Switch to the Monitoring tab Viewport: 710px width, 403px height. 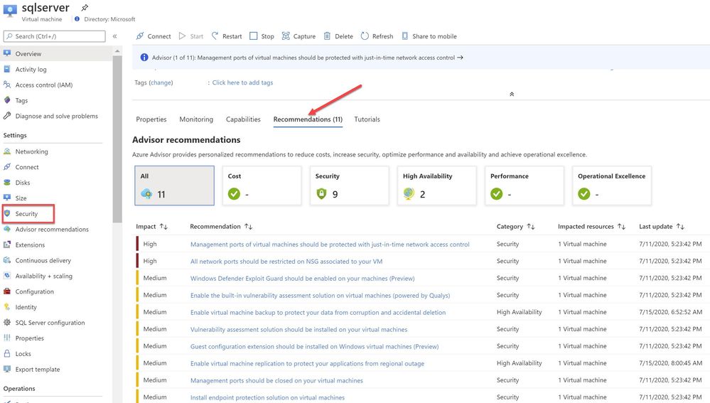(x=196, y=119)
